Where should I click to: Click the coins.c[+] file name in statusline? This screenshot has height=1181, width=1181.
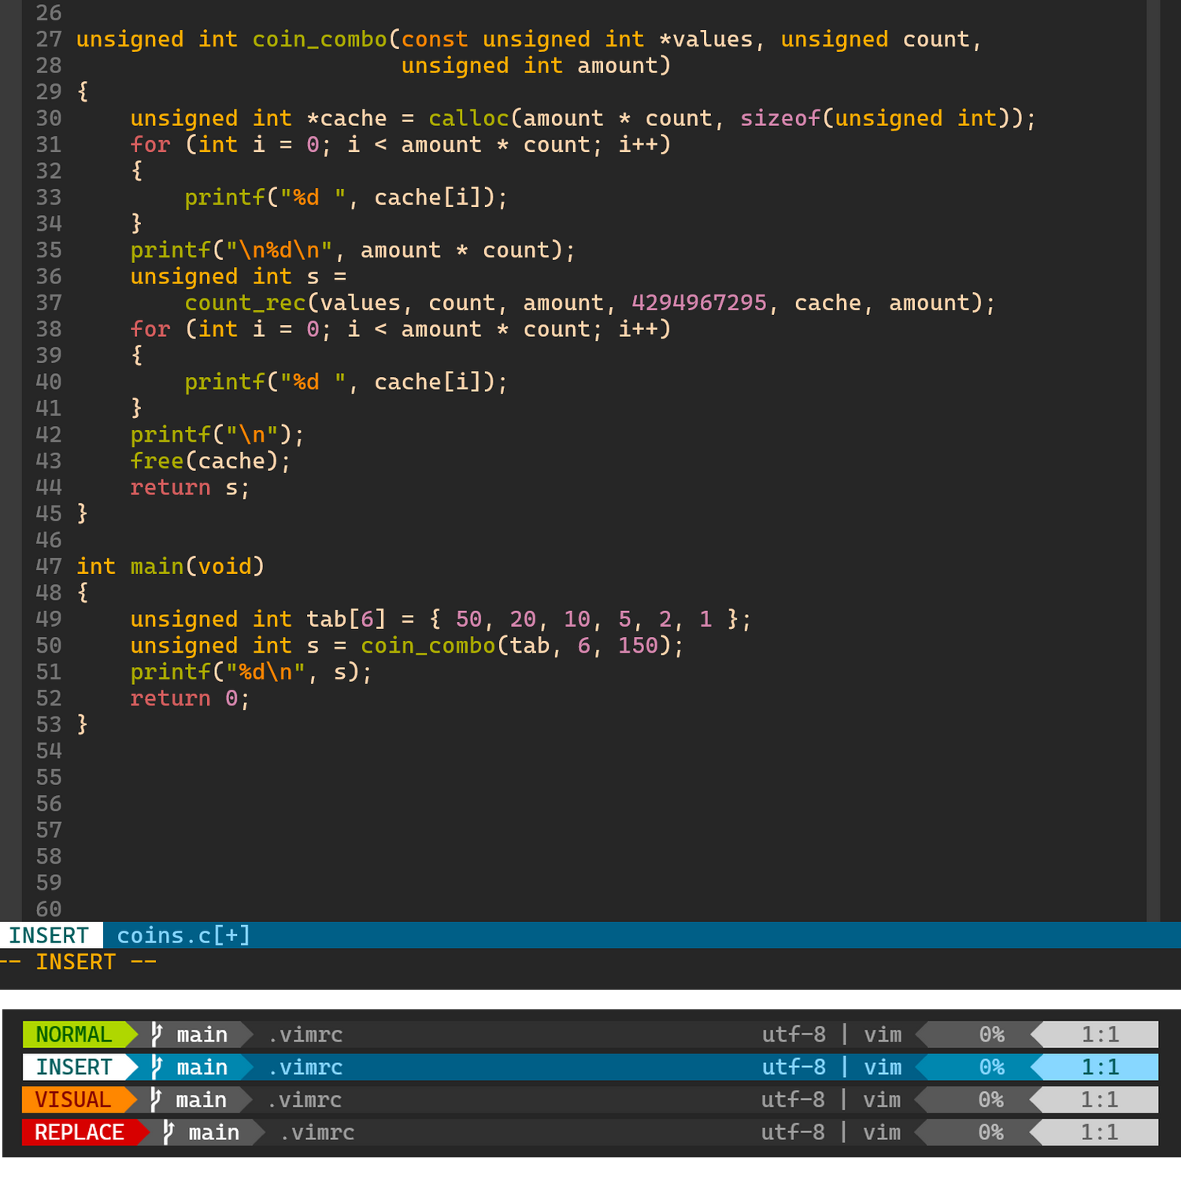coord(183,935)
